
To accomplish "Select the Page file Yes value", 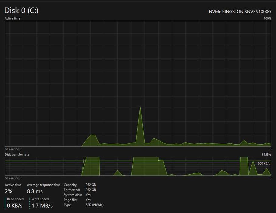I will (88, 200).
